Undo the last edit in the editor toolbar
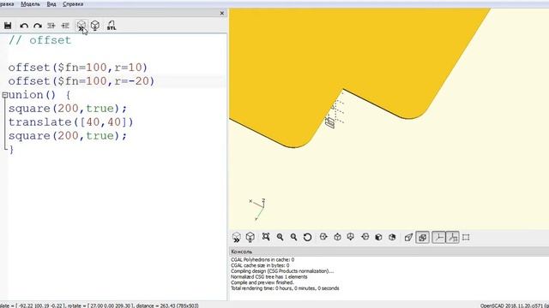 [x=24, y=26]
